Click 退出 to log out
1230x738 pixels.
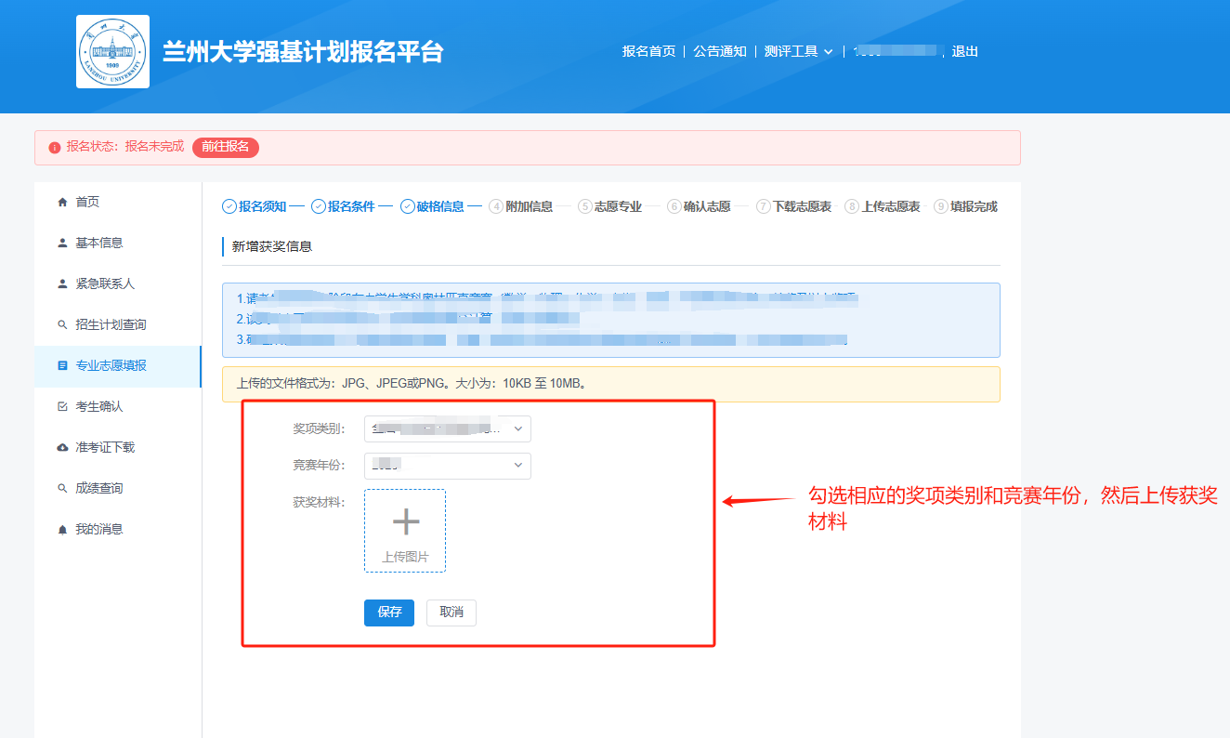click(x=964, y=51)
